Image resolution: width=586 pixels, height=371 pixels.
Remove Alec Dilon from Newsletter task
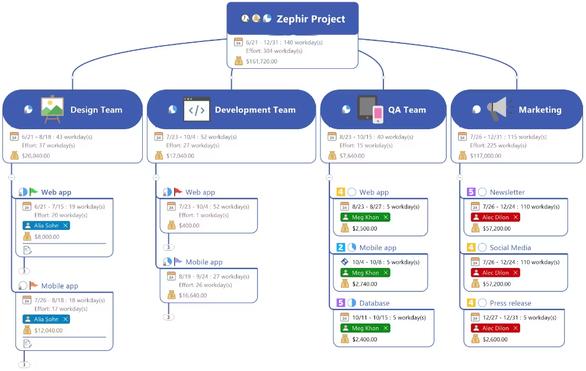tap(515, 218)
